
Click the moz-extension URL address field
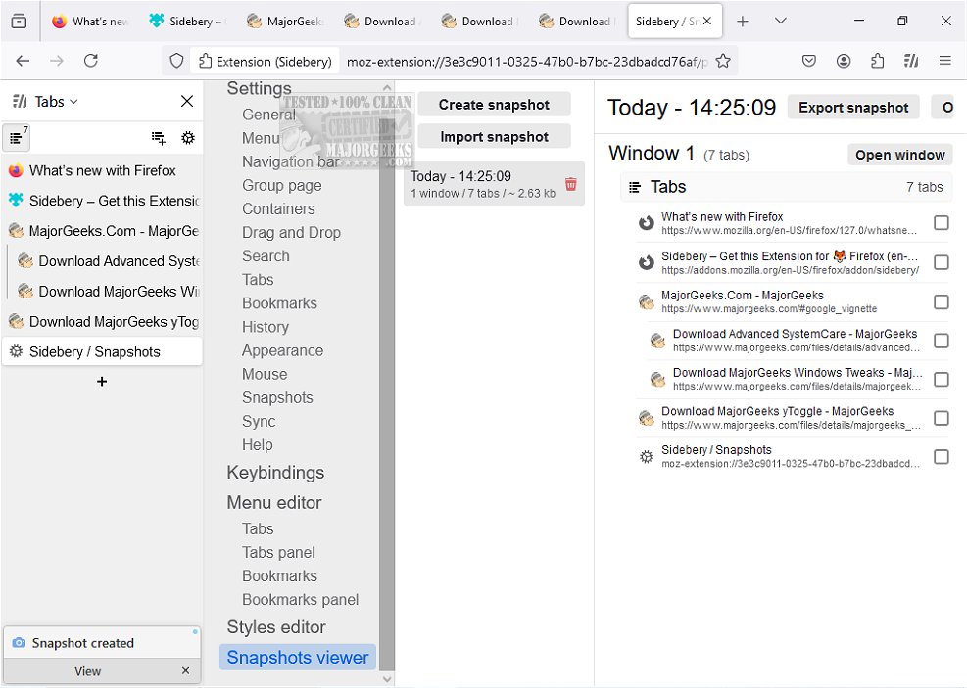(x=526, y=62)
